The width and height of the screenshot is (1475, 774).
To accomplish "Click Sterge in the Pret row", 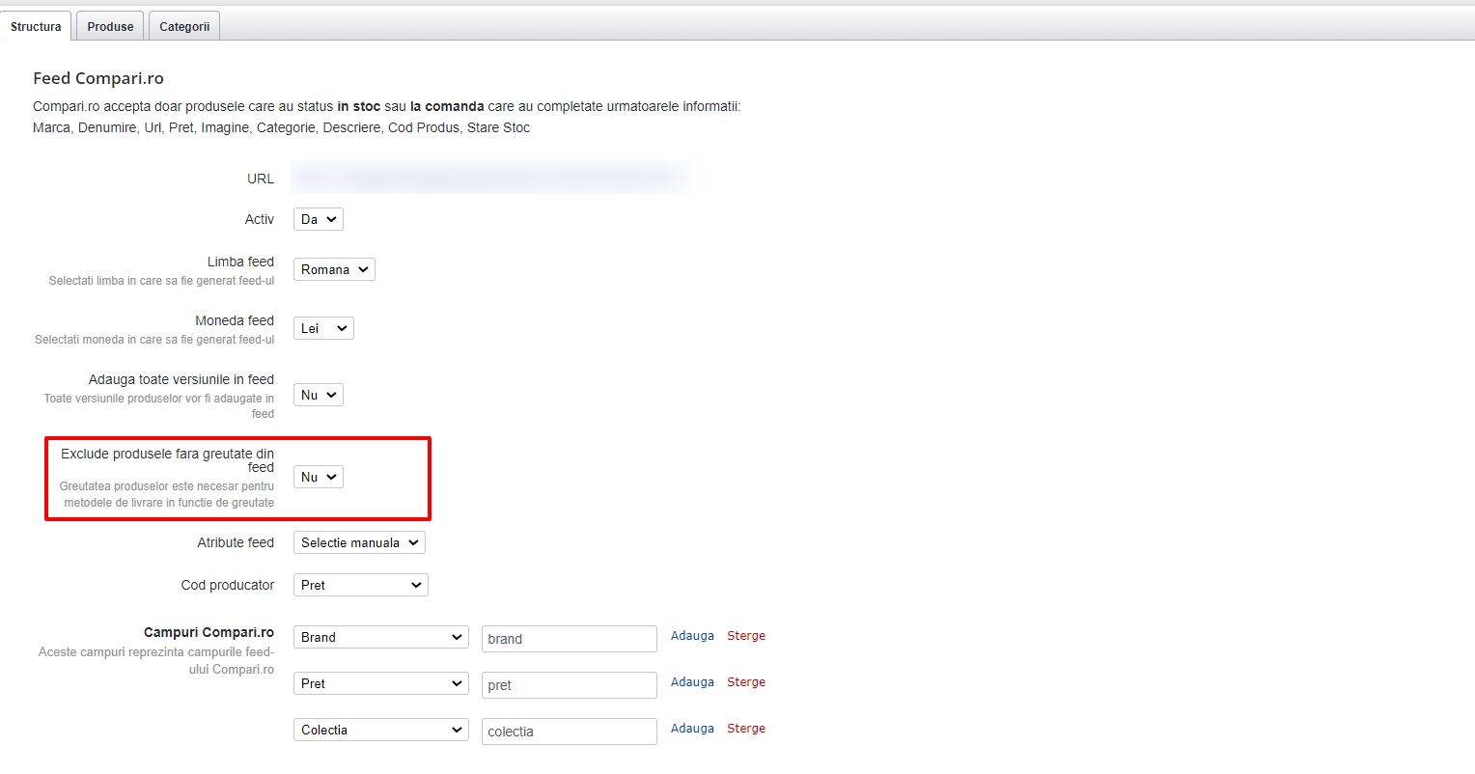I will tap(746, 682).
